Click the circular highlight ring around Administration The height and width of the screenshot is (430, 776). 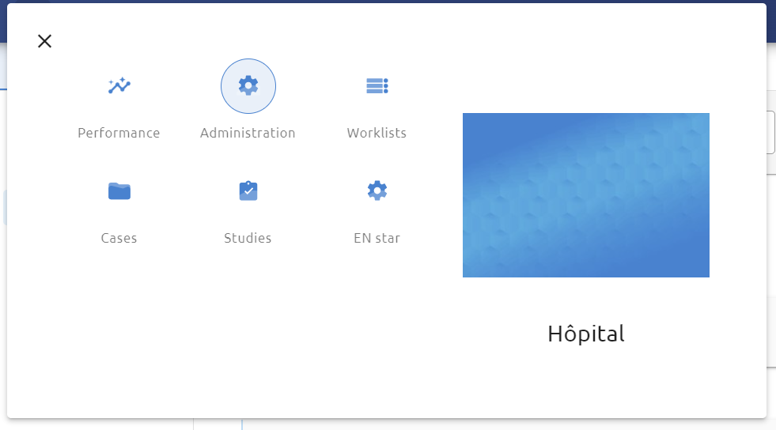coord(248,86)
